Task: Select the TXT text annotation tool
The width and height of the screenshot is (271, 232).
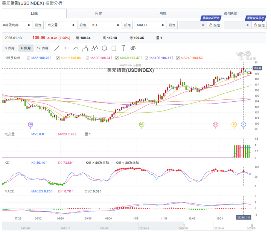Action: click(x=123, y=48)
